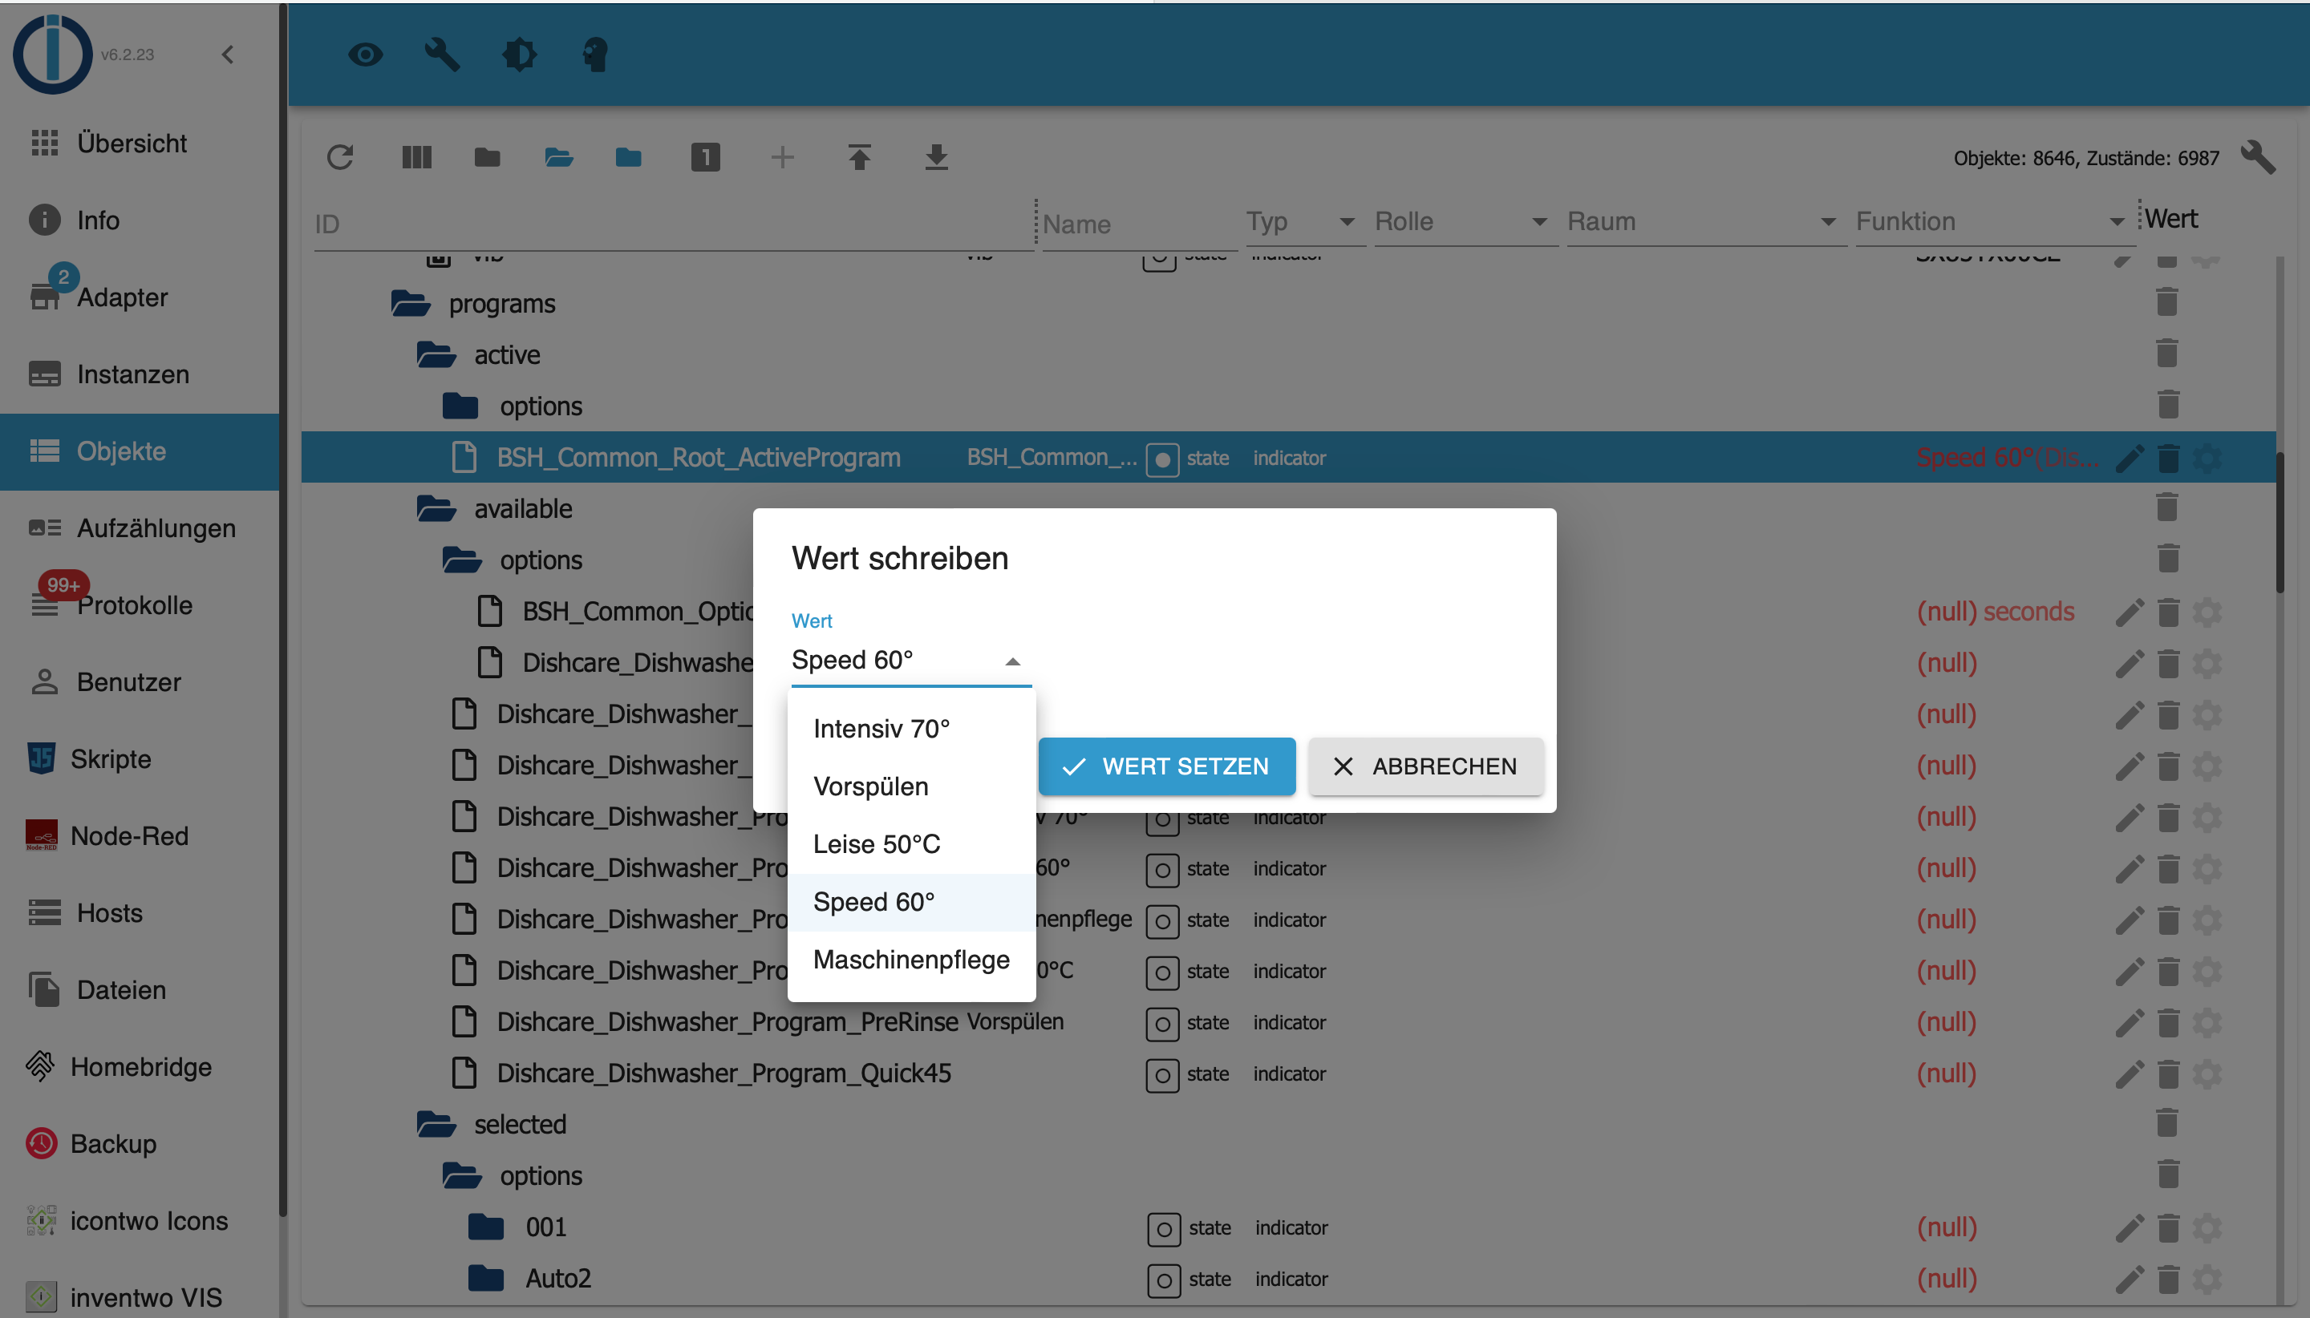Open Benutzer page
This screenshot has width=2310, height=1318.
(140, 681)
